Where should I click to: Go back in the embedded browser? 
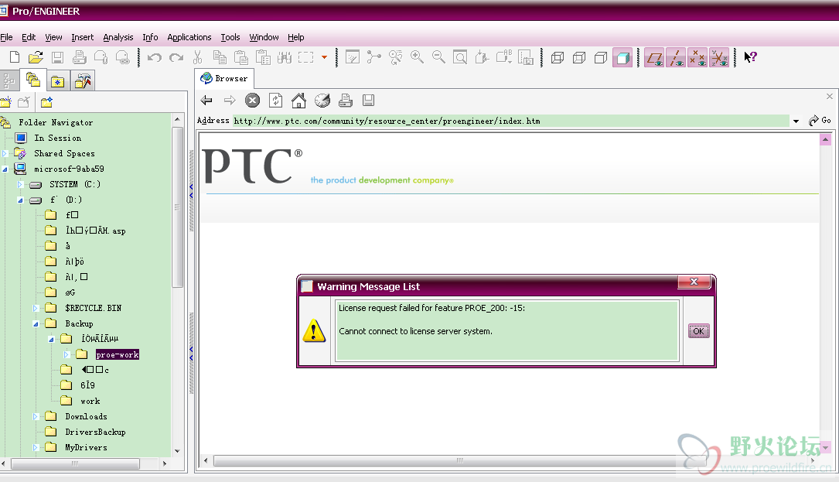click(x=206, y=100)
